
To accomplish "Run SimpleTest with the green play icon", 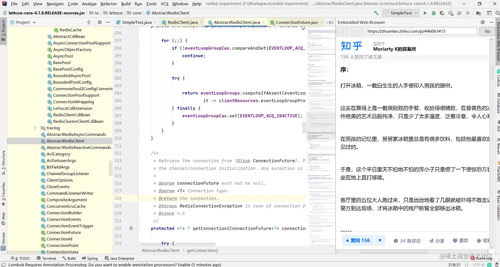I will [425, 13].
